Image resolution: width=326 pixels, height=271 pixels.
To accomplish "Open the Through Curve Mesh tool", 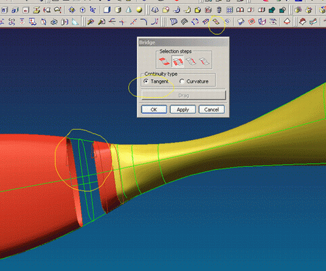I will pyautogui.click(x=185, y=21).
